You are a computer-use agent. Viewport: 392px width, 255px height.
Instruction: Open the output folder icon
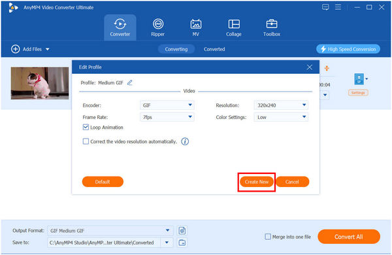182,243
